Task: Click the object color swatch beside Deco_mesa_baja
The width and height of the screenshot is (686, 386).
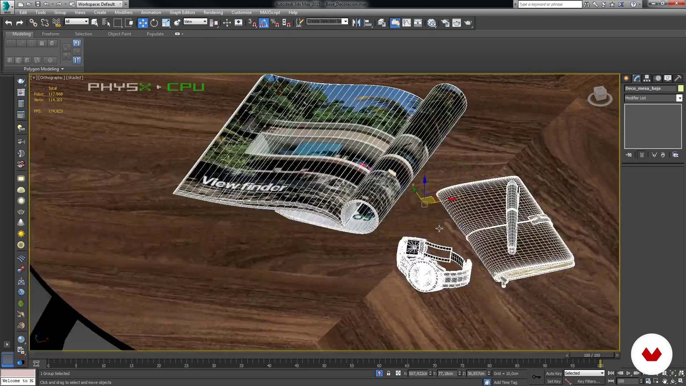Action: coord(681,88)
